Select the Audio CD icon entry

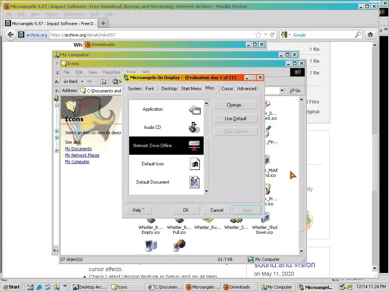pos(166,127)
